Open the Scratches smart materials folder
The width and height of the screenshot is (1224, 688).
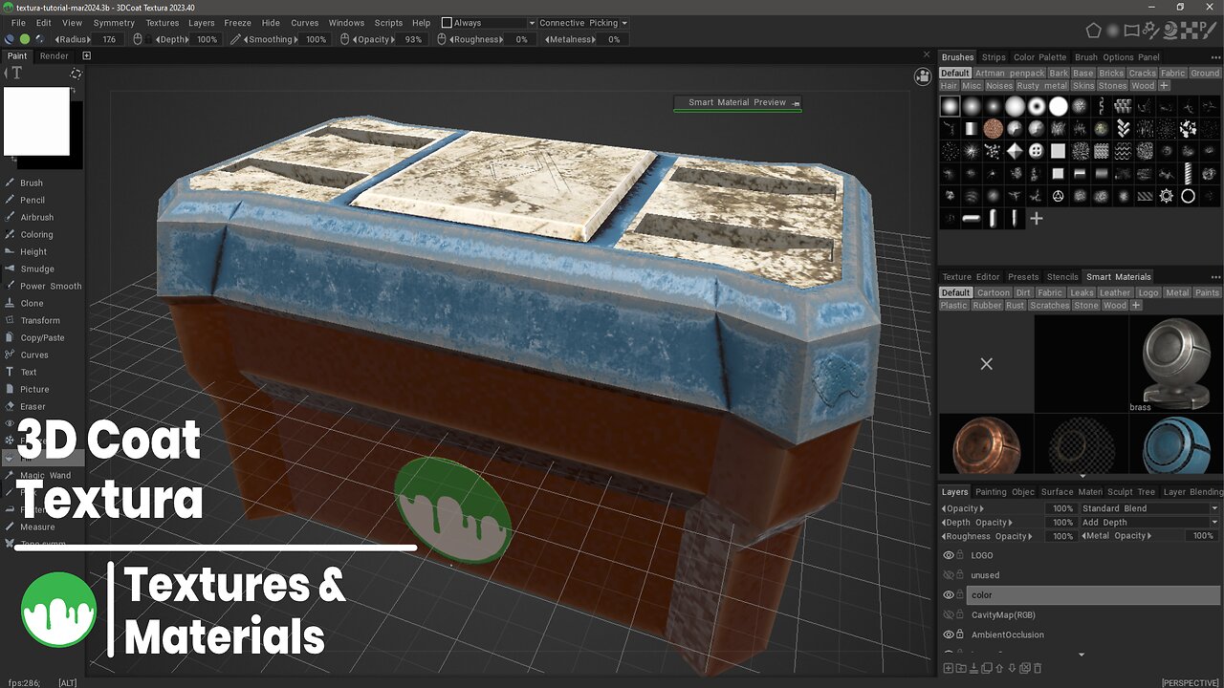tap(1049, 306)
